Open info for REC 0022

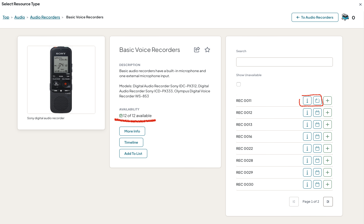point(307,148)
